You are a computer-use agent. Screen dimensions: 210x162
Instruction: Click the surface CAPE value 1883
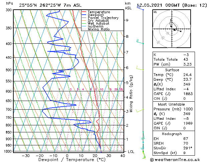point(188,94)
